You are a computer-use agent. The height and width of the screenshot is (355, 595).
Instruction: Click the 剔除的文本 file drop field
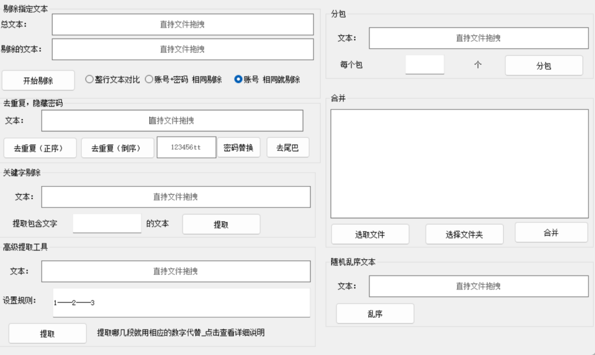(x=182, y=49)
